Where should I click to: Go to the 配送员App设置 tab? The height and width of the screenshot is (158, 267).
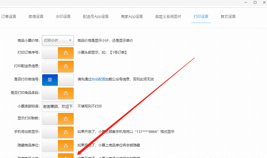95,17
